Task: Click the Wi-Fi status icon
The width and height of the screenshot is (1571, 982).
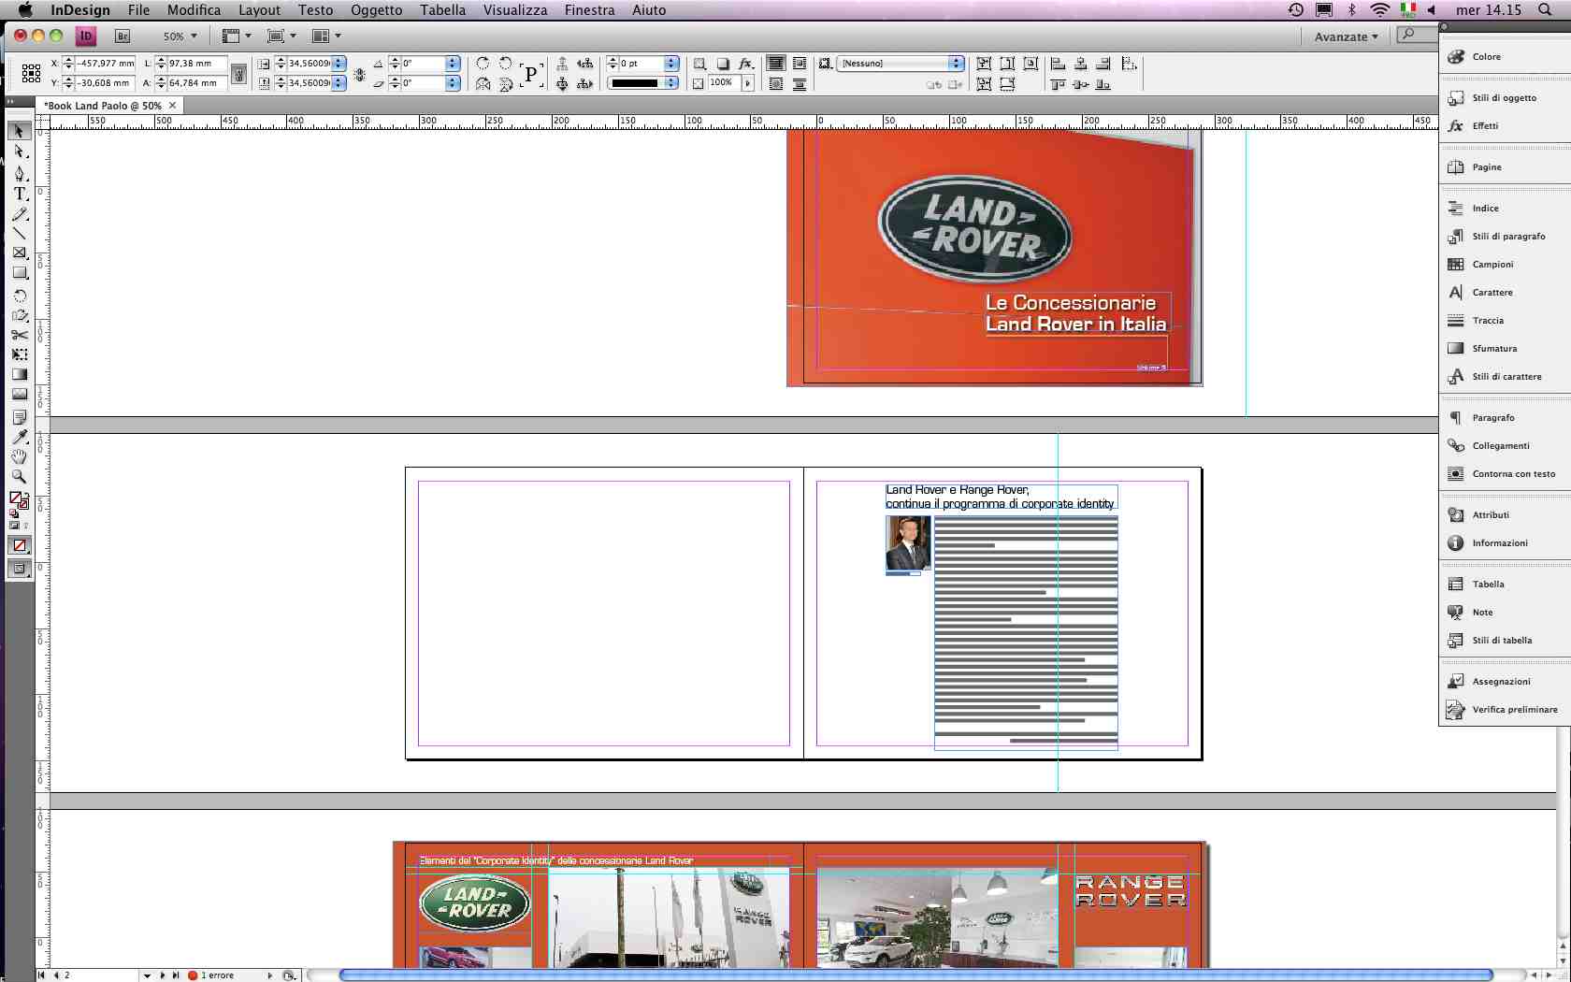Action: [x=1379, y=10]
